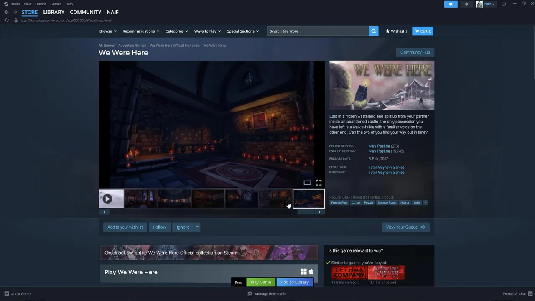
Task: Switch to the STORE tab
Action: [x=30, y=12]
